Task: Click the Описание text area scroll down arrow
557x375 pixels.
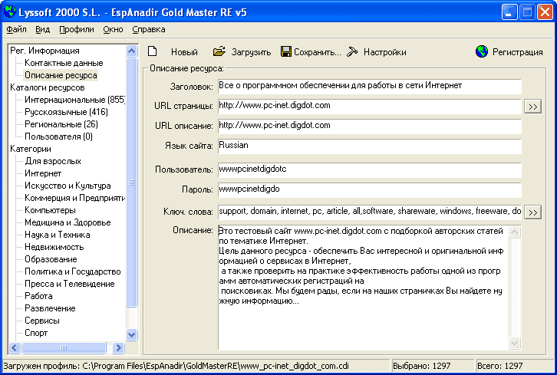Action: coord(514,343)
